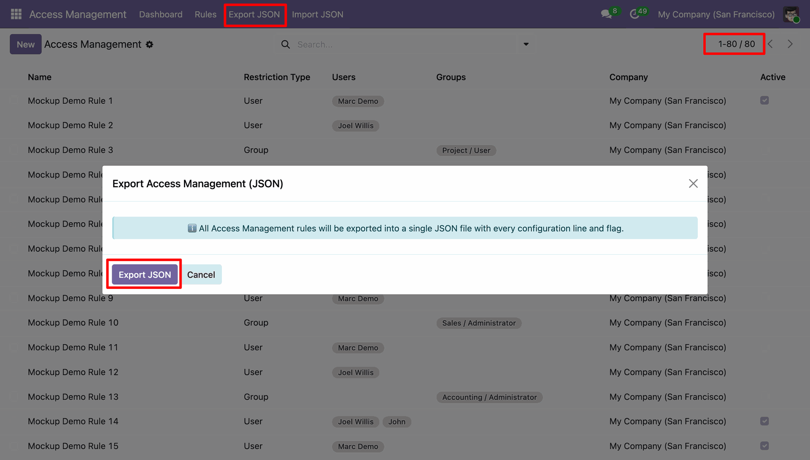Click the Marc Demo tag on Rule 15
Viewport: 810px width, 460px height.
[358, 447]
